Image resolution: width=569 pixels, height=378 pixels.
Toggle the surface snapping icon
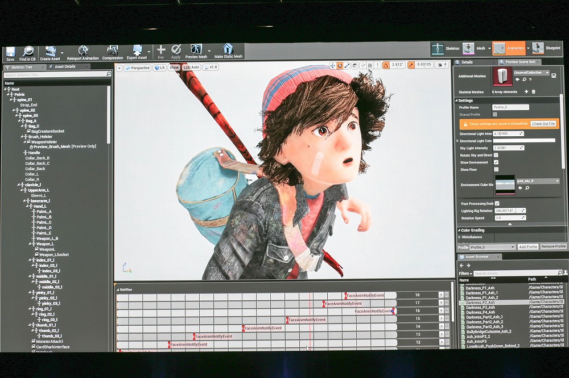363,65
